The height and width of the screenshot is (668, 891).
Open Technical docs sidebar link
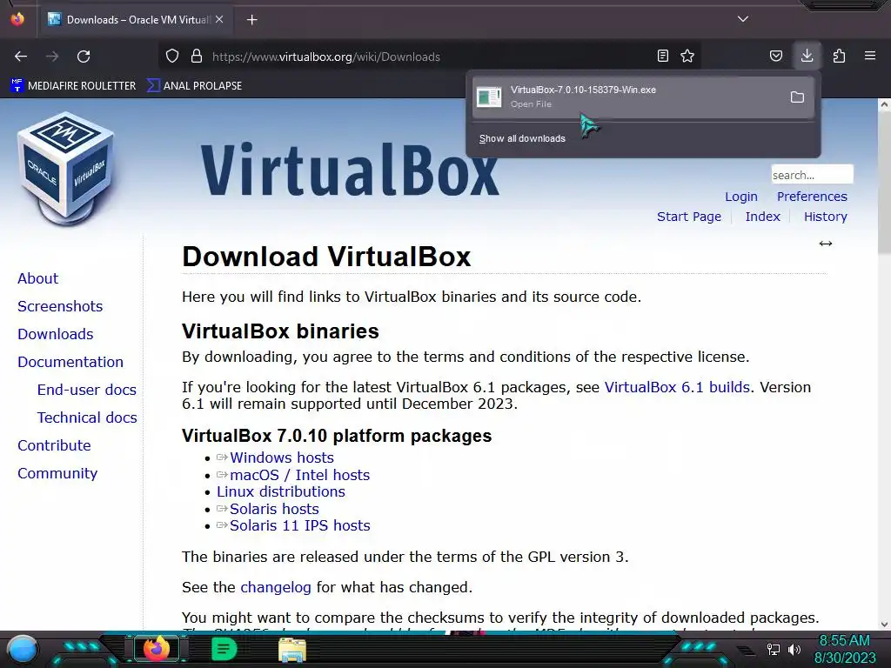click(x=87, y=417)
